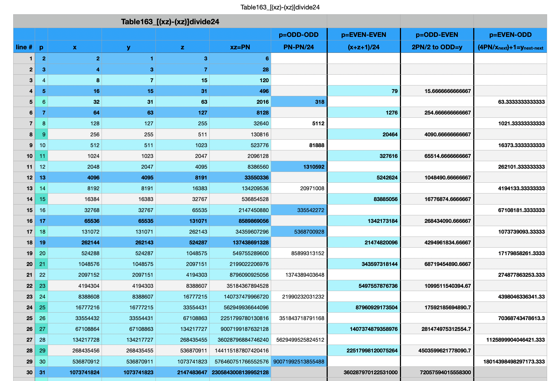The width and height of the screenshot is (560, 381).
Task: Click the 'line #' header cell
Action: [x=24, y=47]
